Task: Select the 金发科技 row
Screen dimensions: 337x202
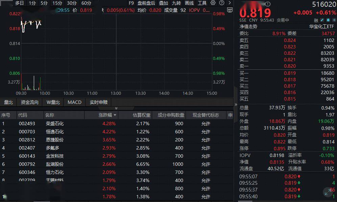Action: click(x=117, y=156)
